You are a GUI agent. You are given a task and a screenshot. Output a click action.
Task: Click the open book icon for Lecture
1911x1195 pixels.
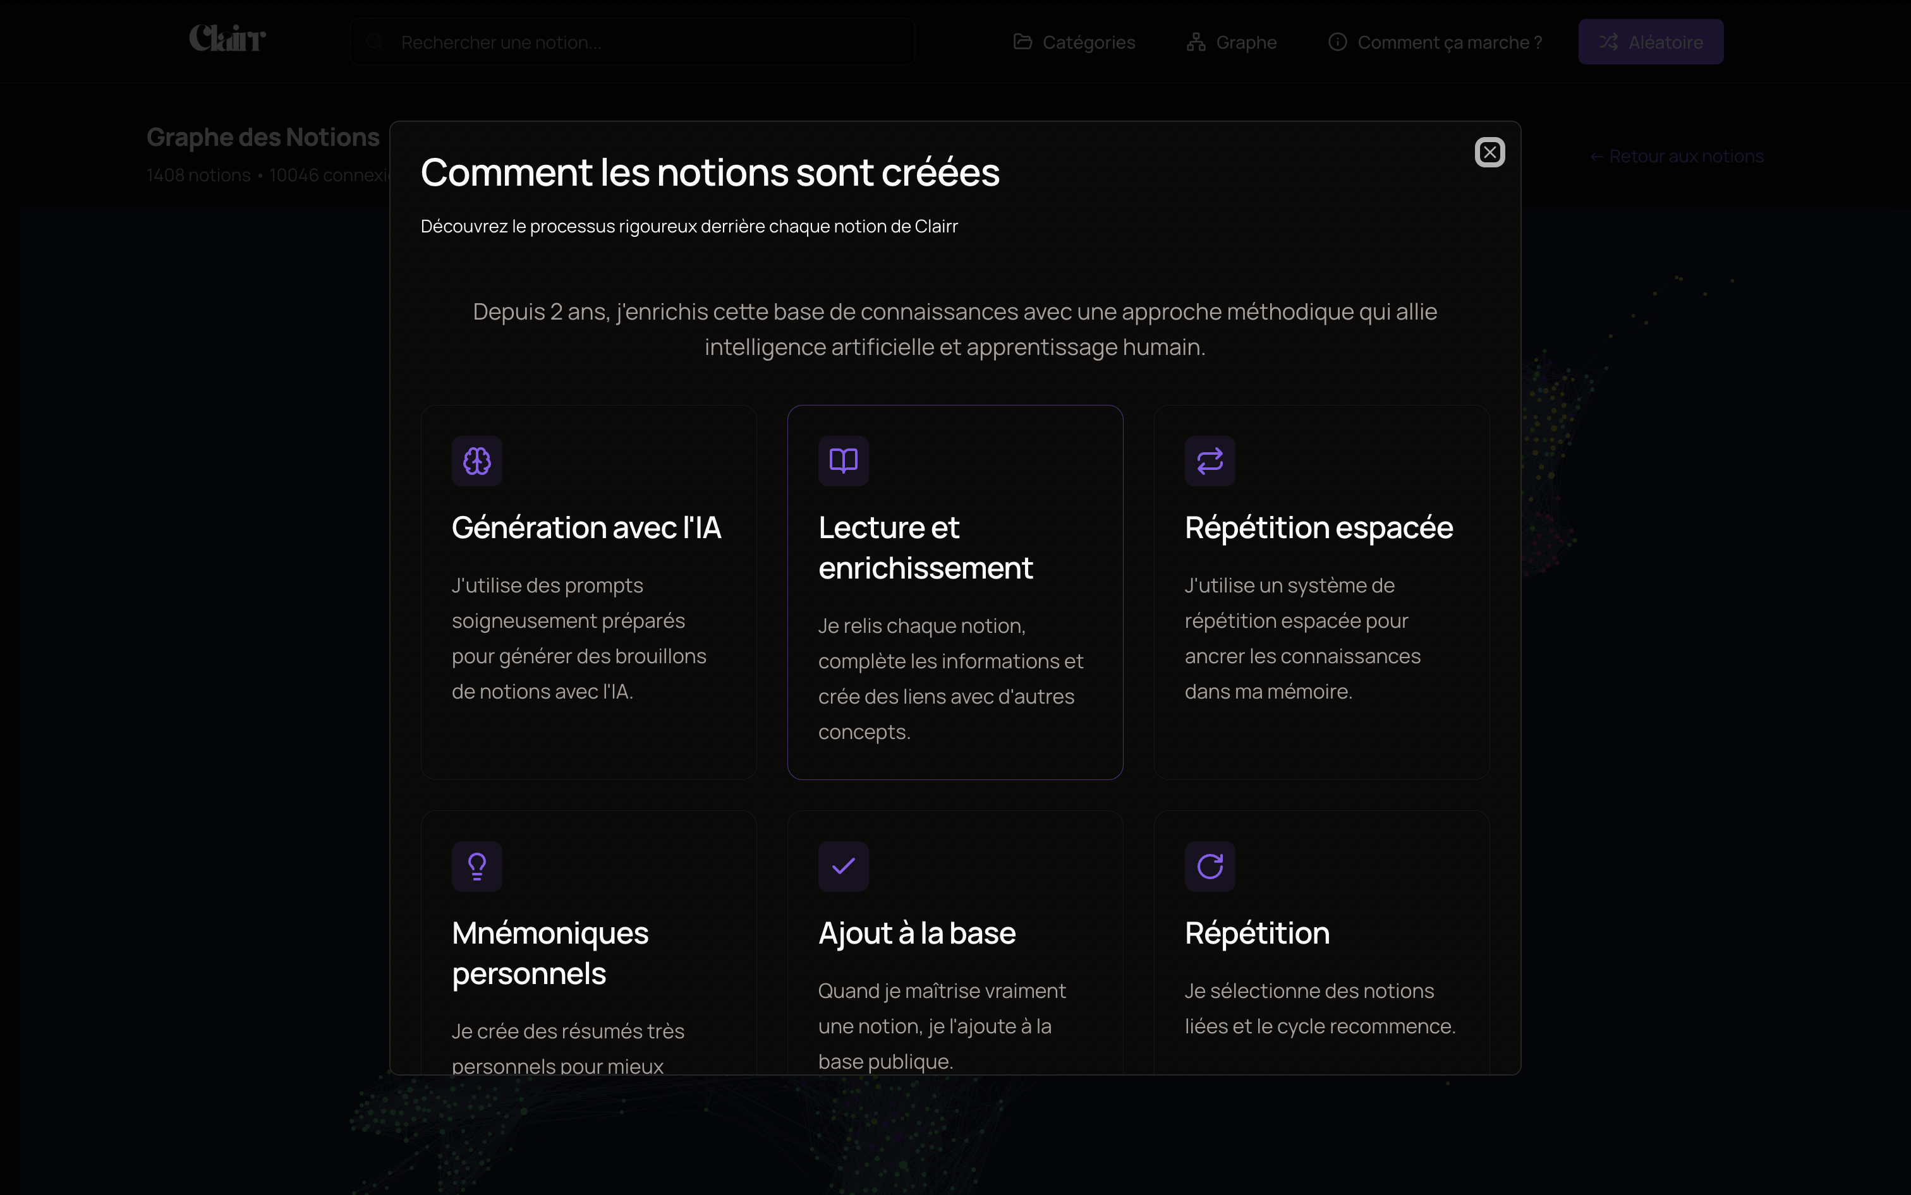[x=843, y=461]
